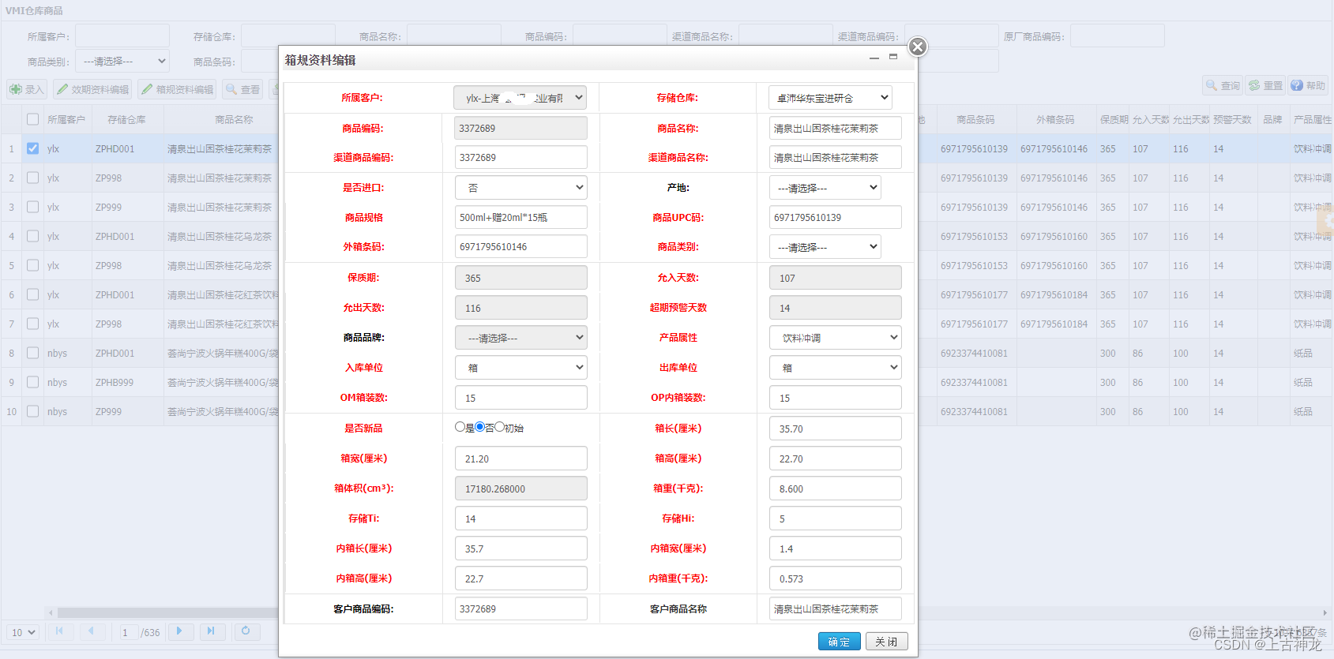This screenshot has height=659, width=1334.
Task: Open the 帮助 help button
Action: tap(1308, 85)
